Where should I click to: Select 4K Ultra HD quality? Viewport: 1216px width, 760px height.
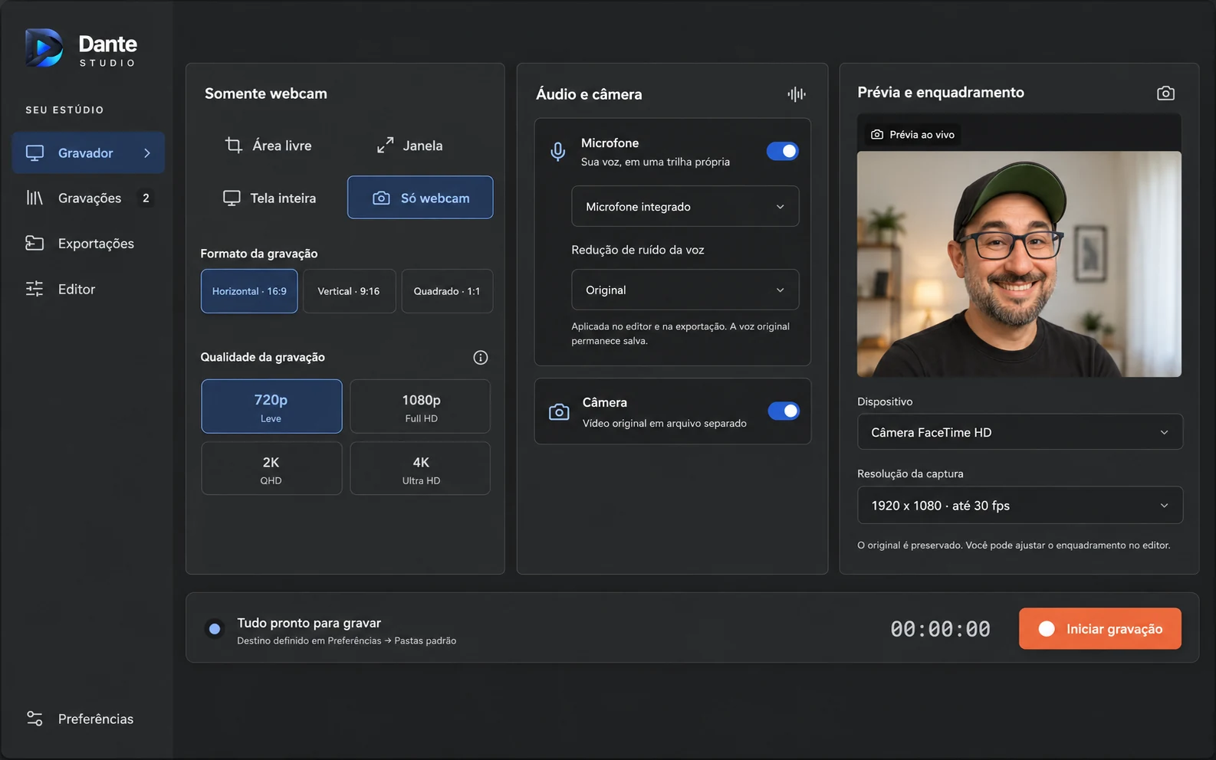coord(421,469)
